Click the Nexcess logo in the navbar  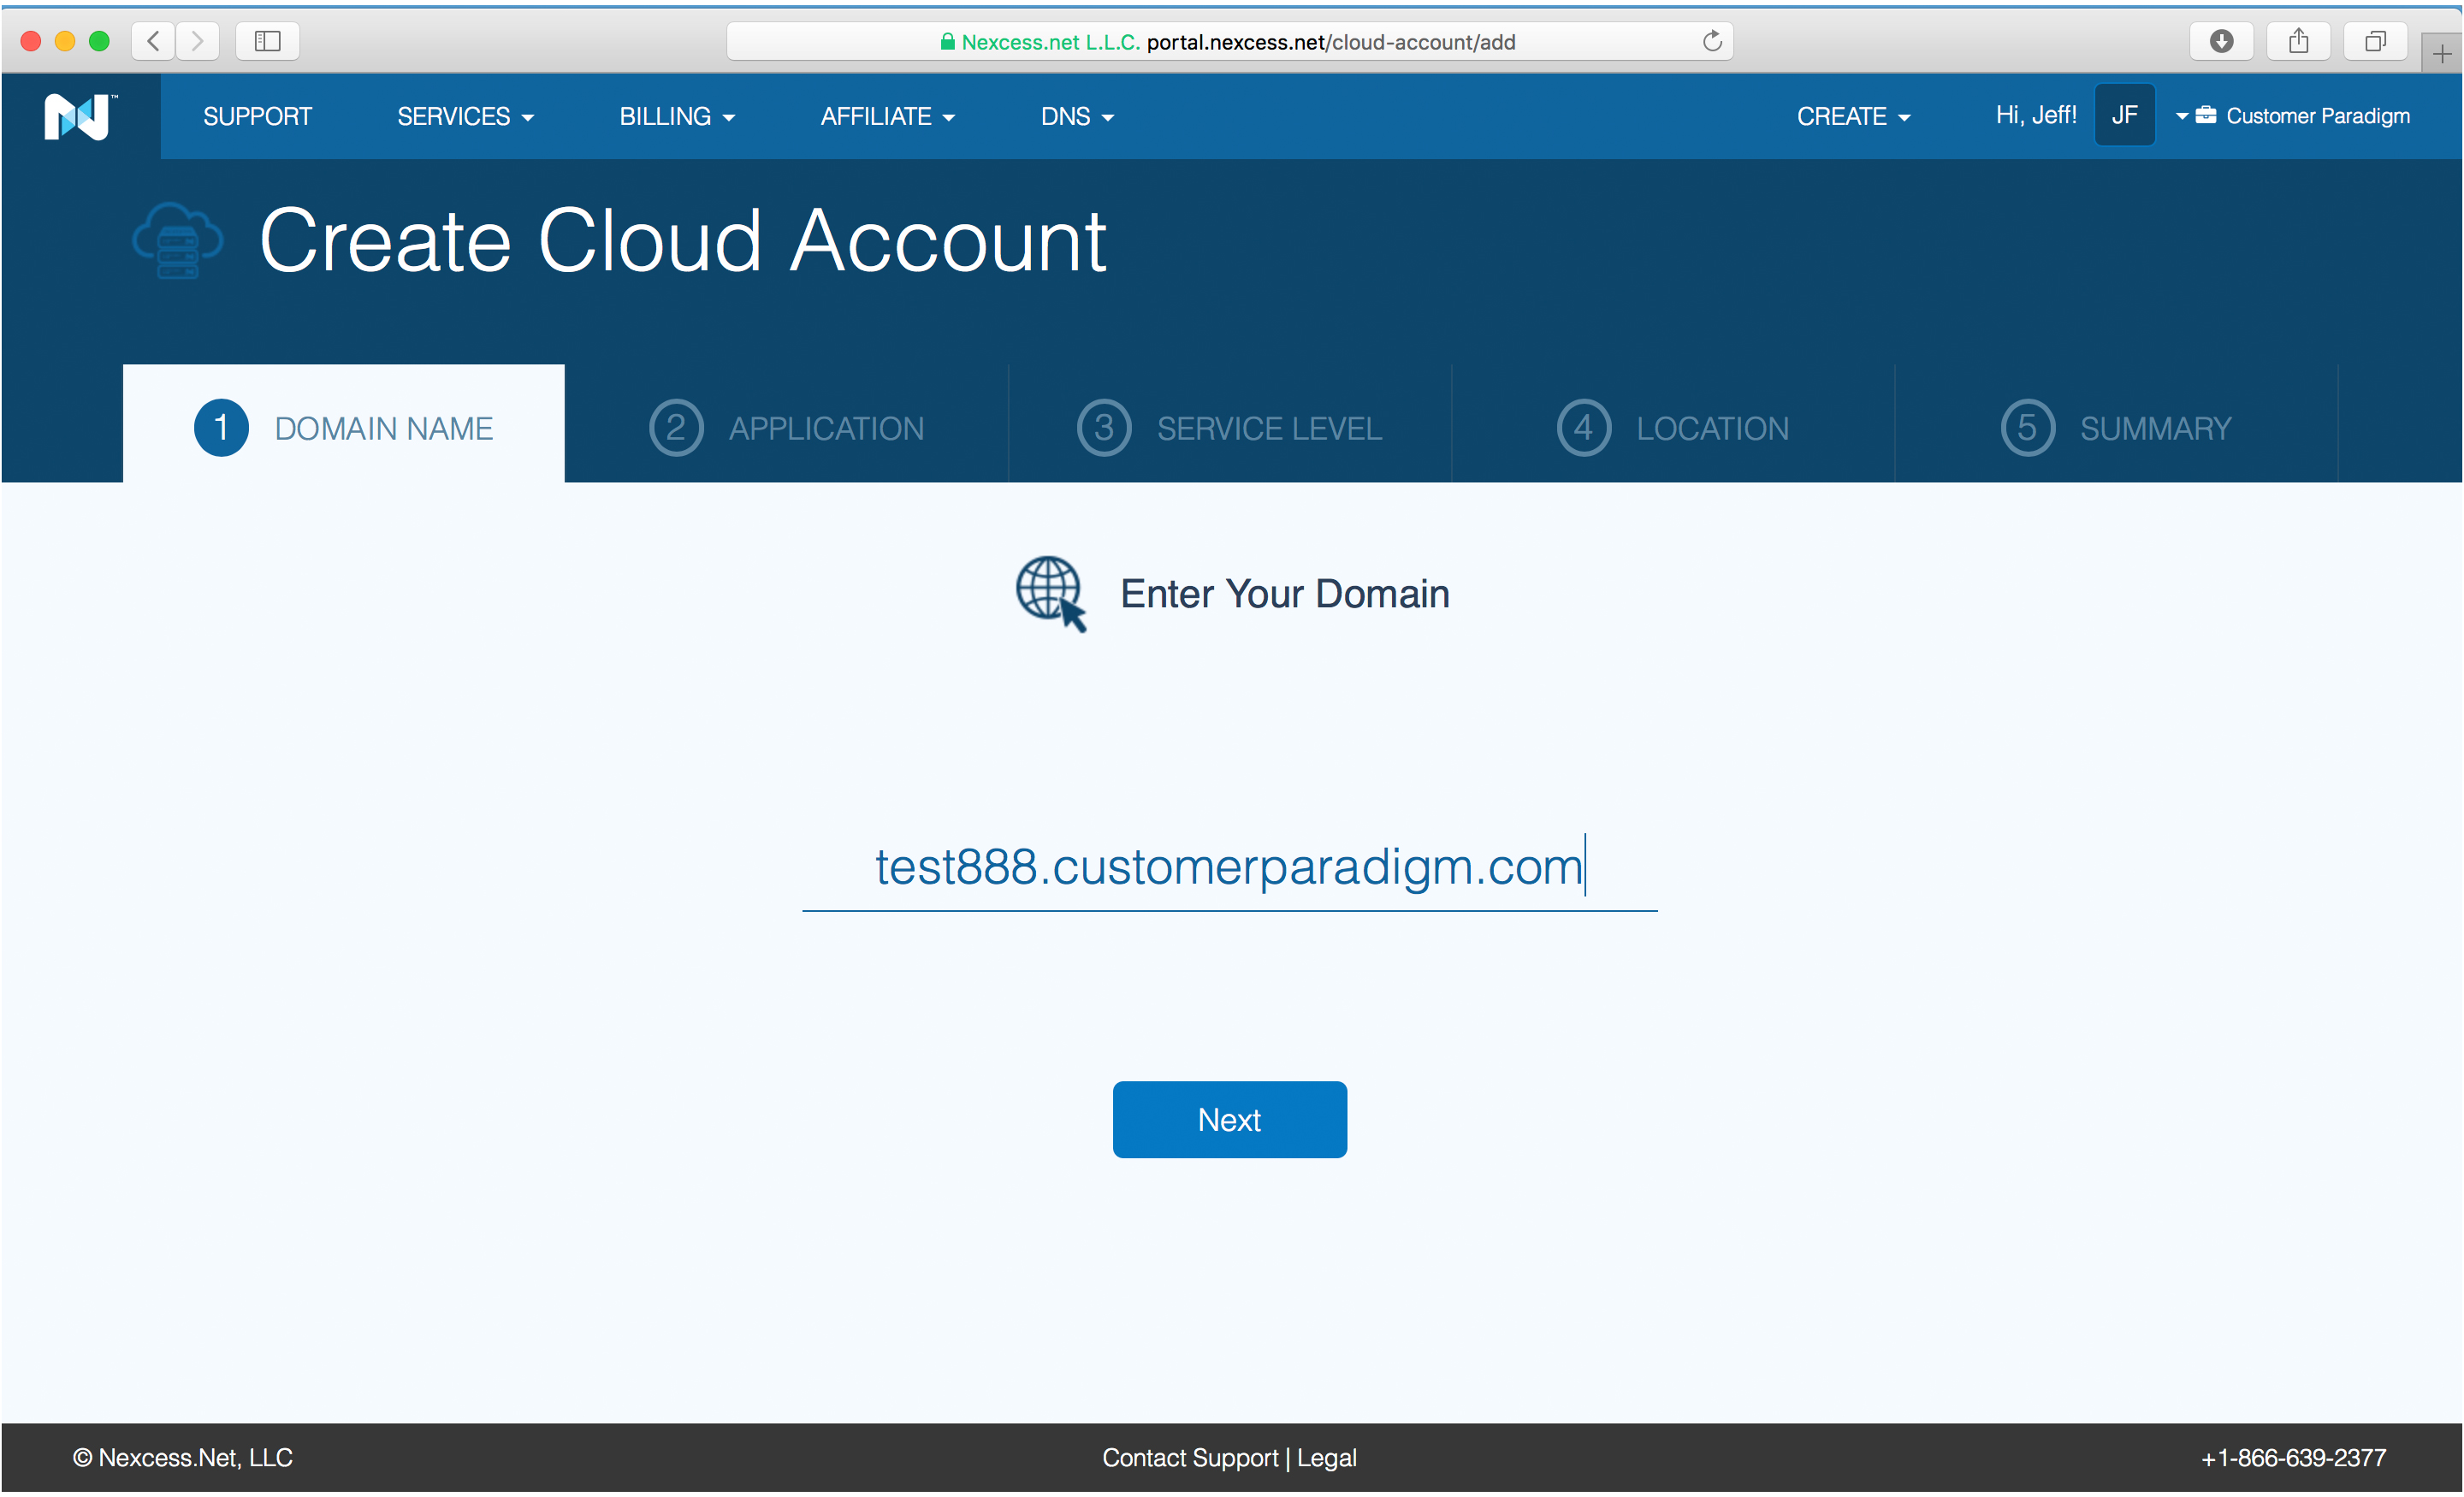tap(80, 117)
